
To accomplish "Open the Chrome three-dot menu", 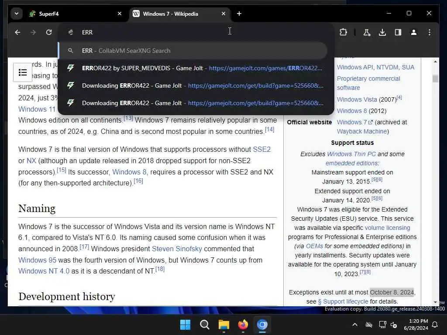I will pos(430,32).
